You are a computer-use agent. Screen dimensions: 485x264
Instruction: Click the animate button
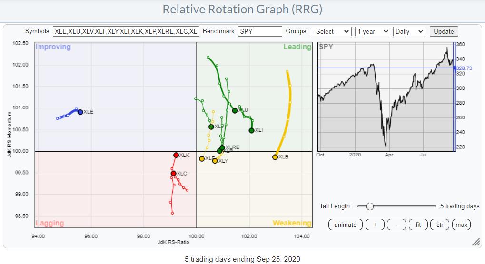pos(346,225)
